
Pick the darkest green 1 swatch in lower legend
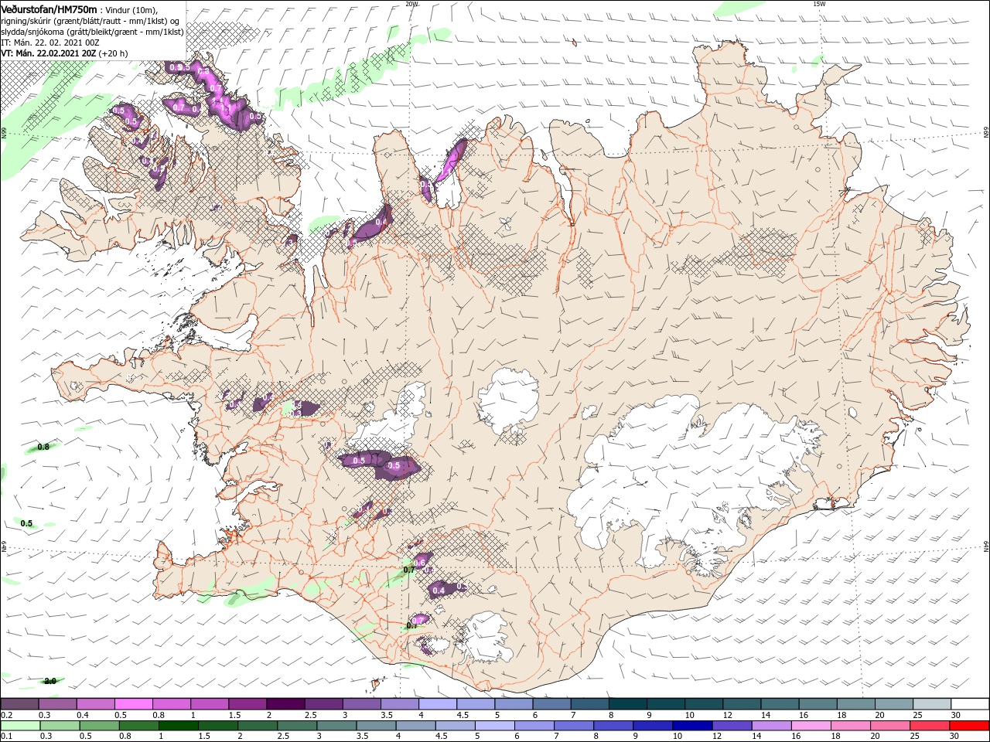(178, 726)
